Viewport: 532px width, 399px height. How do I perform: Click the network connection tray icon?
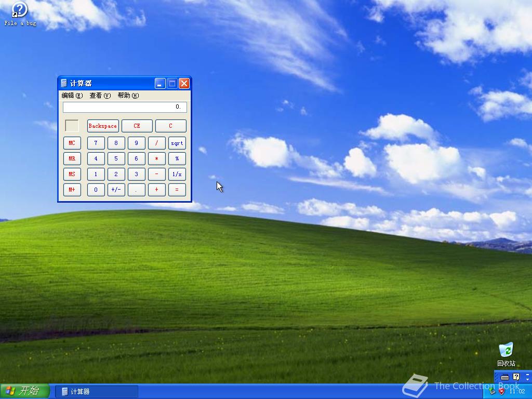coord(492,392)
